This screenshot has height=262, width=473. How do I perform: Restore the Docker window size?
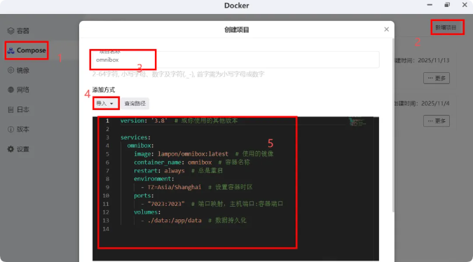tap(447, 5)
